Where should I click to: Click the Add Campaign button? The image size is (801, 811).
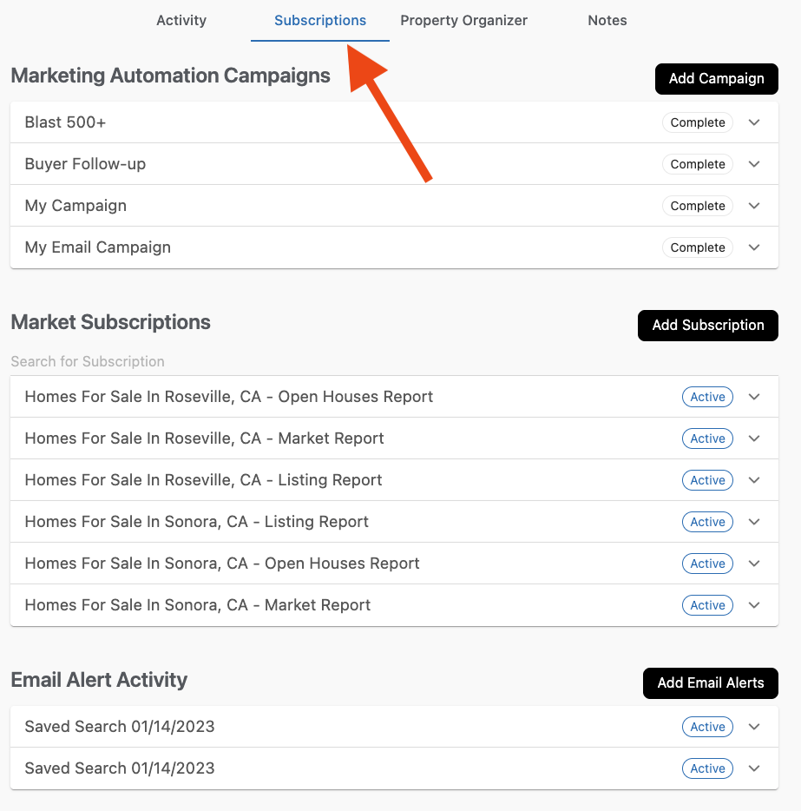click(716, 78)
